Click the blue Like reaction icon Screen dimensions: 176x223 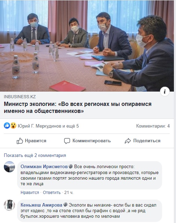tap(7, 125)
